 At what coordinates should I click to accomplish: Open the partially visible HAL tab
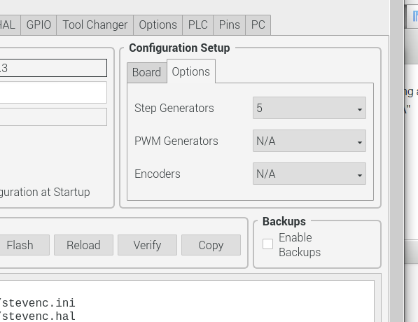pyautogui.click(x=9, y=25)
